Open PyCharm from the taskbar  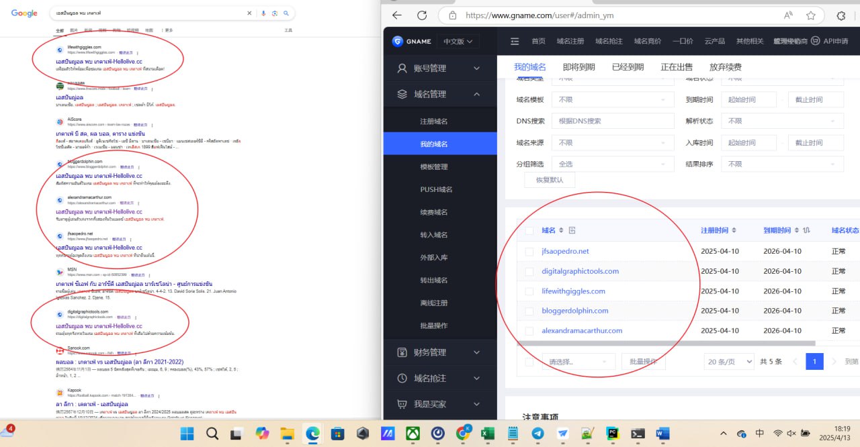tap(613, 434)
